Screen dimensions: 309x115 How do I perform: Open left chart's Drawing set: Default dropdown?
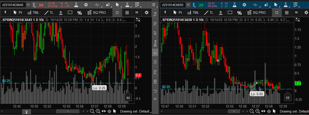135,111
